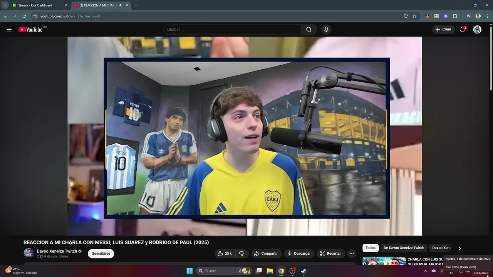Open the Windows Start menu
493x277 pixels.
point(189,271)
